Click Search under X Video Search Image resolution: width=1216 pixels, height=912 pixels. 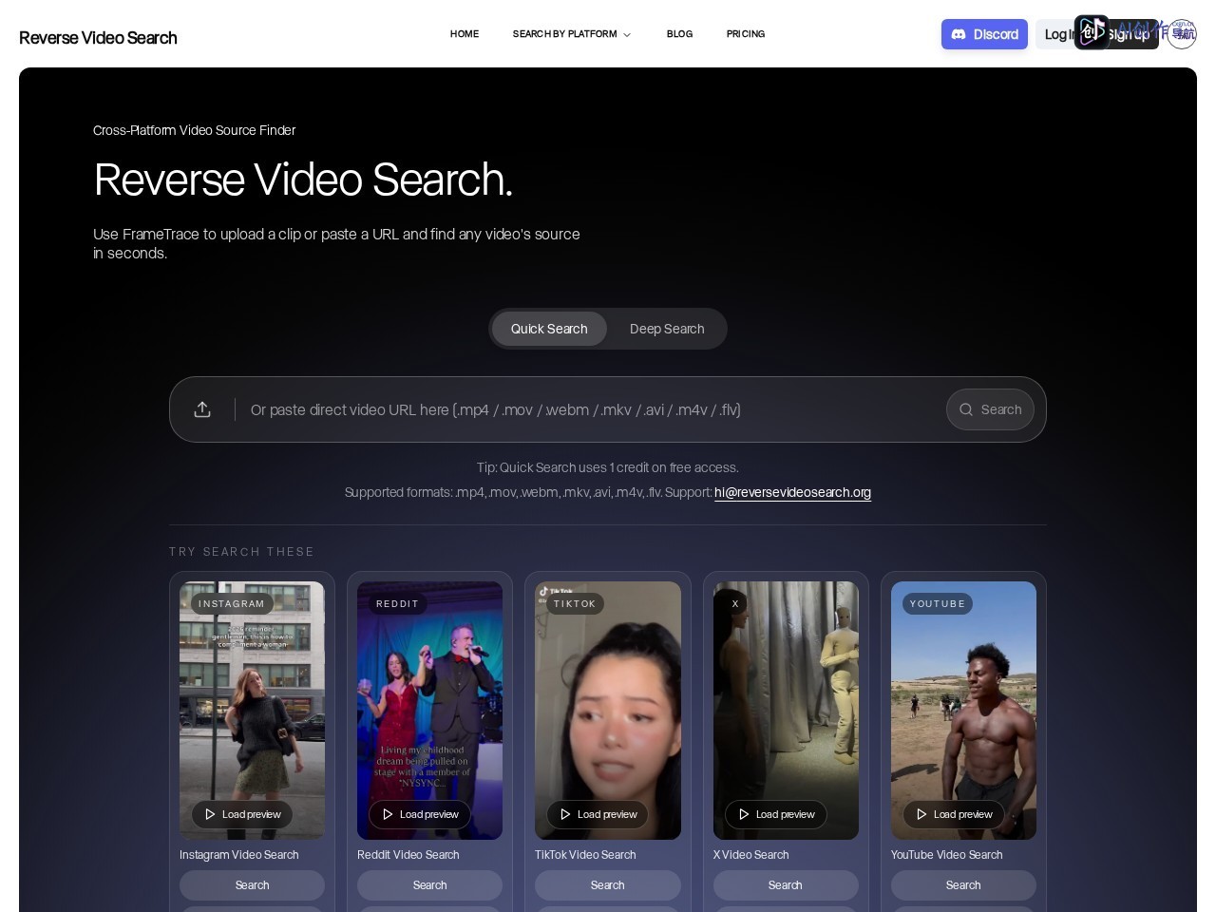tap(786, 885)
